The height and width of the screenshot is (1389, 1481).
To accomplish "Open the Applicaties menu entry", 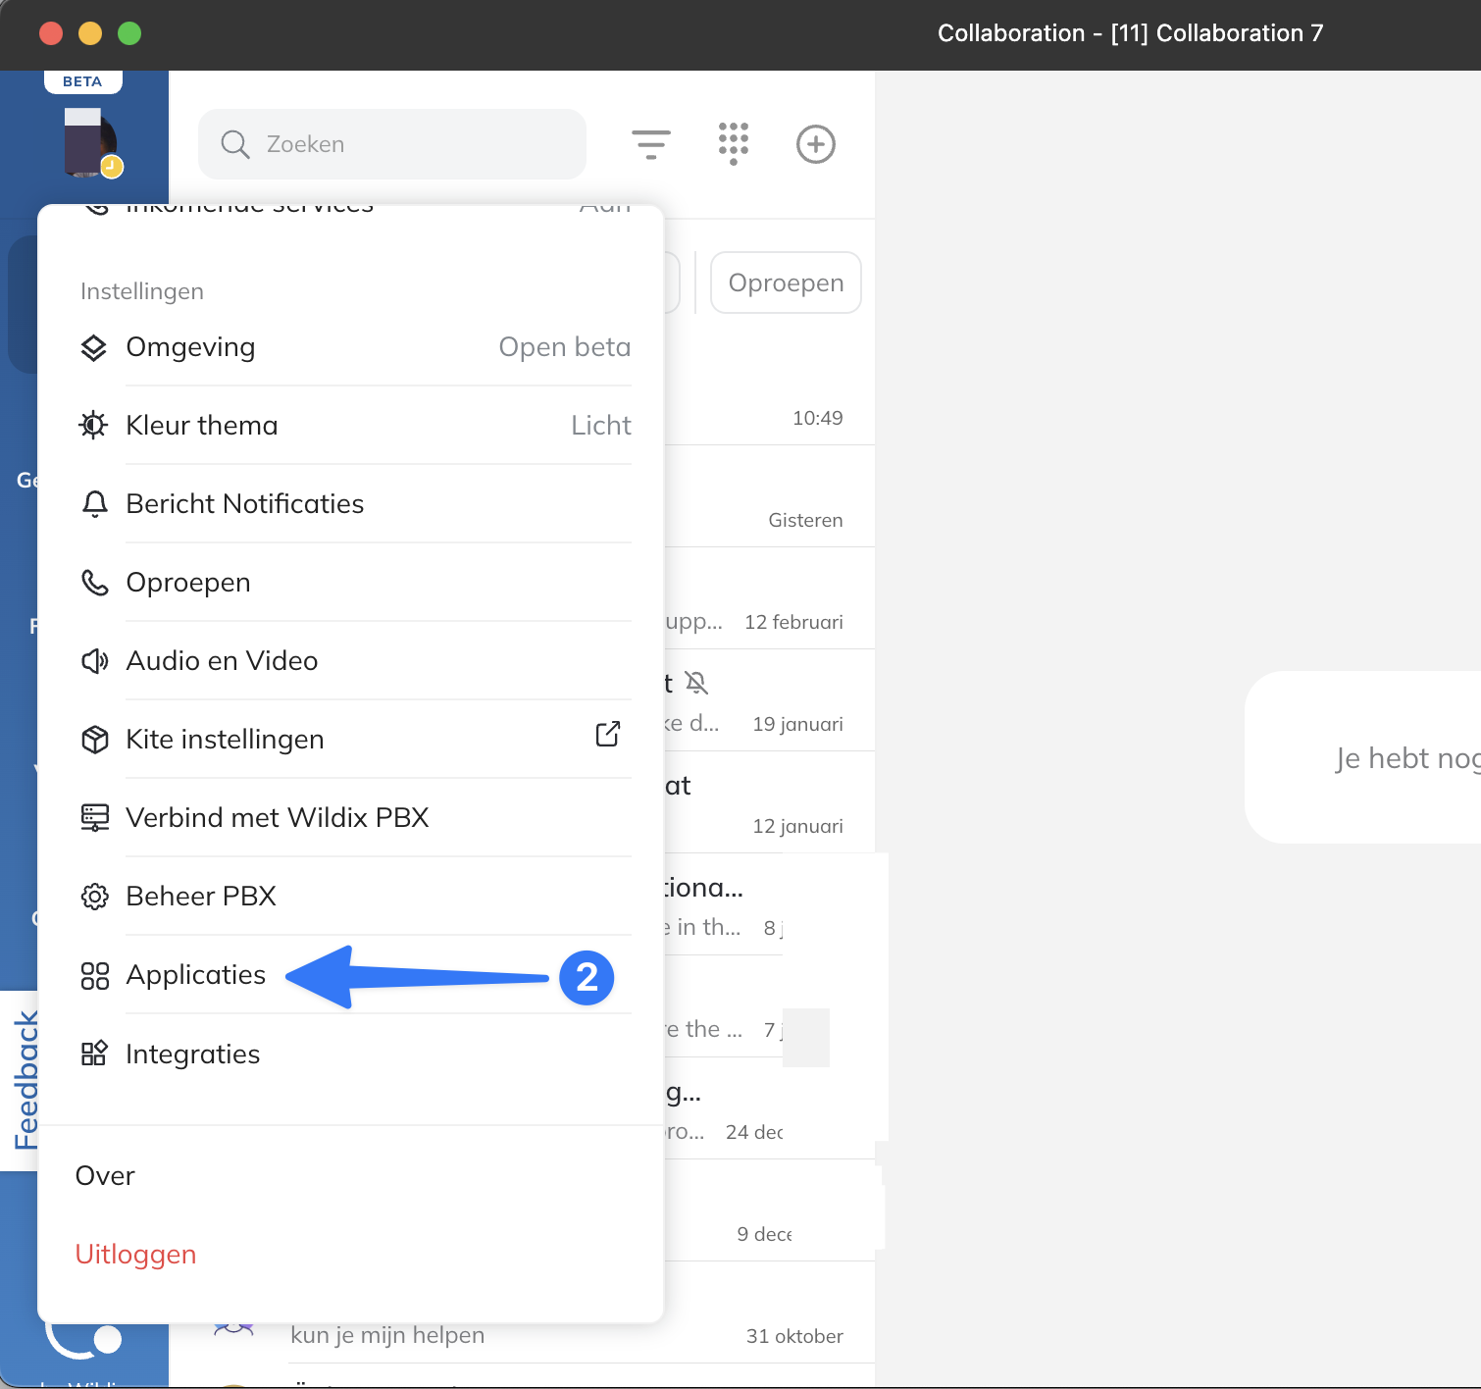I will [x=196, y=975].
